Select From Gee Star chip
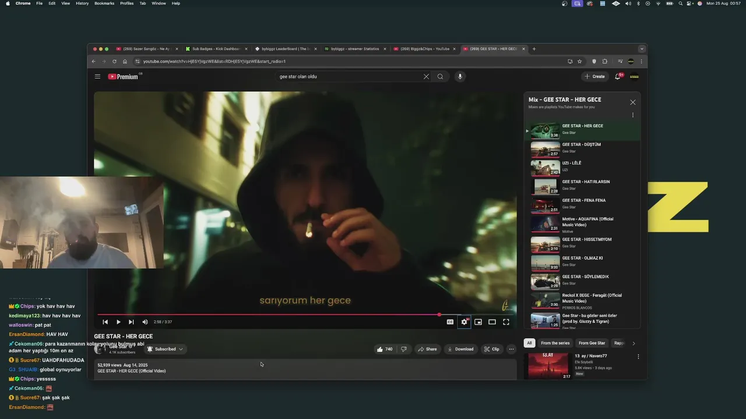This screenshot has width=746, height=419. point(592,343)
